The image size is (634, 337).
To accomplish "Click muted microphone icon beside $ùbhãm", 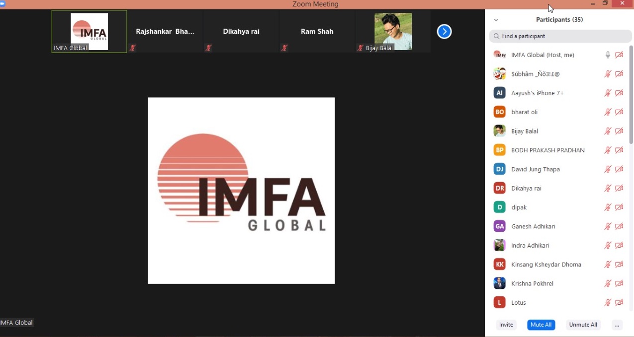I will pyautogui.click(x=608, y=74).
